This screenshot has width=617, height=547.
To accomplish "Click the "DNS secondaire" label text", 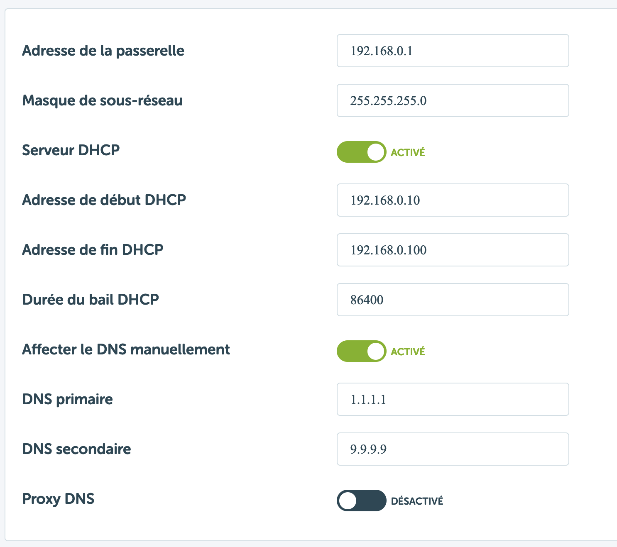I will [x=76, y=449].
